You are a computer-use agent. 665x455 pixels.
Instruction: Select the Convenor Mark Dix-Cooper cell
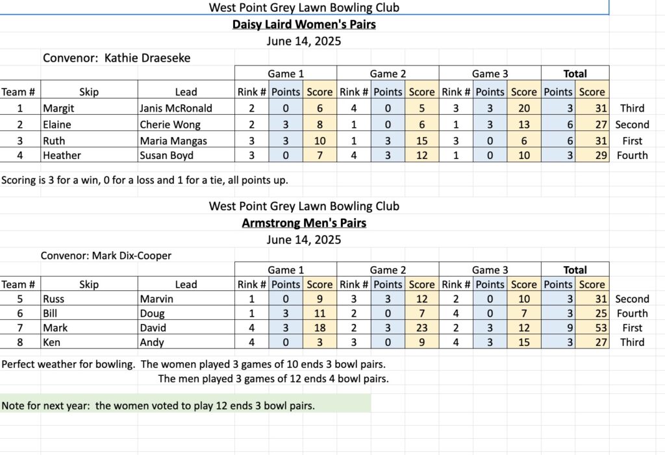[x=106, y=256]
